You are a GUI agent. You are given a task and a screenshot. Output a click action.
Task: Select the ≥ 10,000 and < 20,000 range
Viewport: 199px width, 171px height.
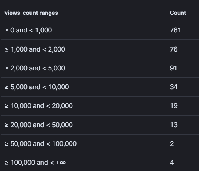click(39, 106)
